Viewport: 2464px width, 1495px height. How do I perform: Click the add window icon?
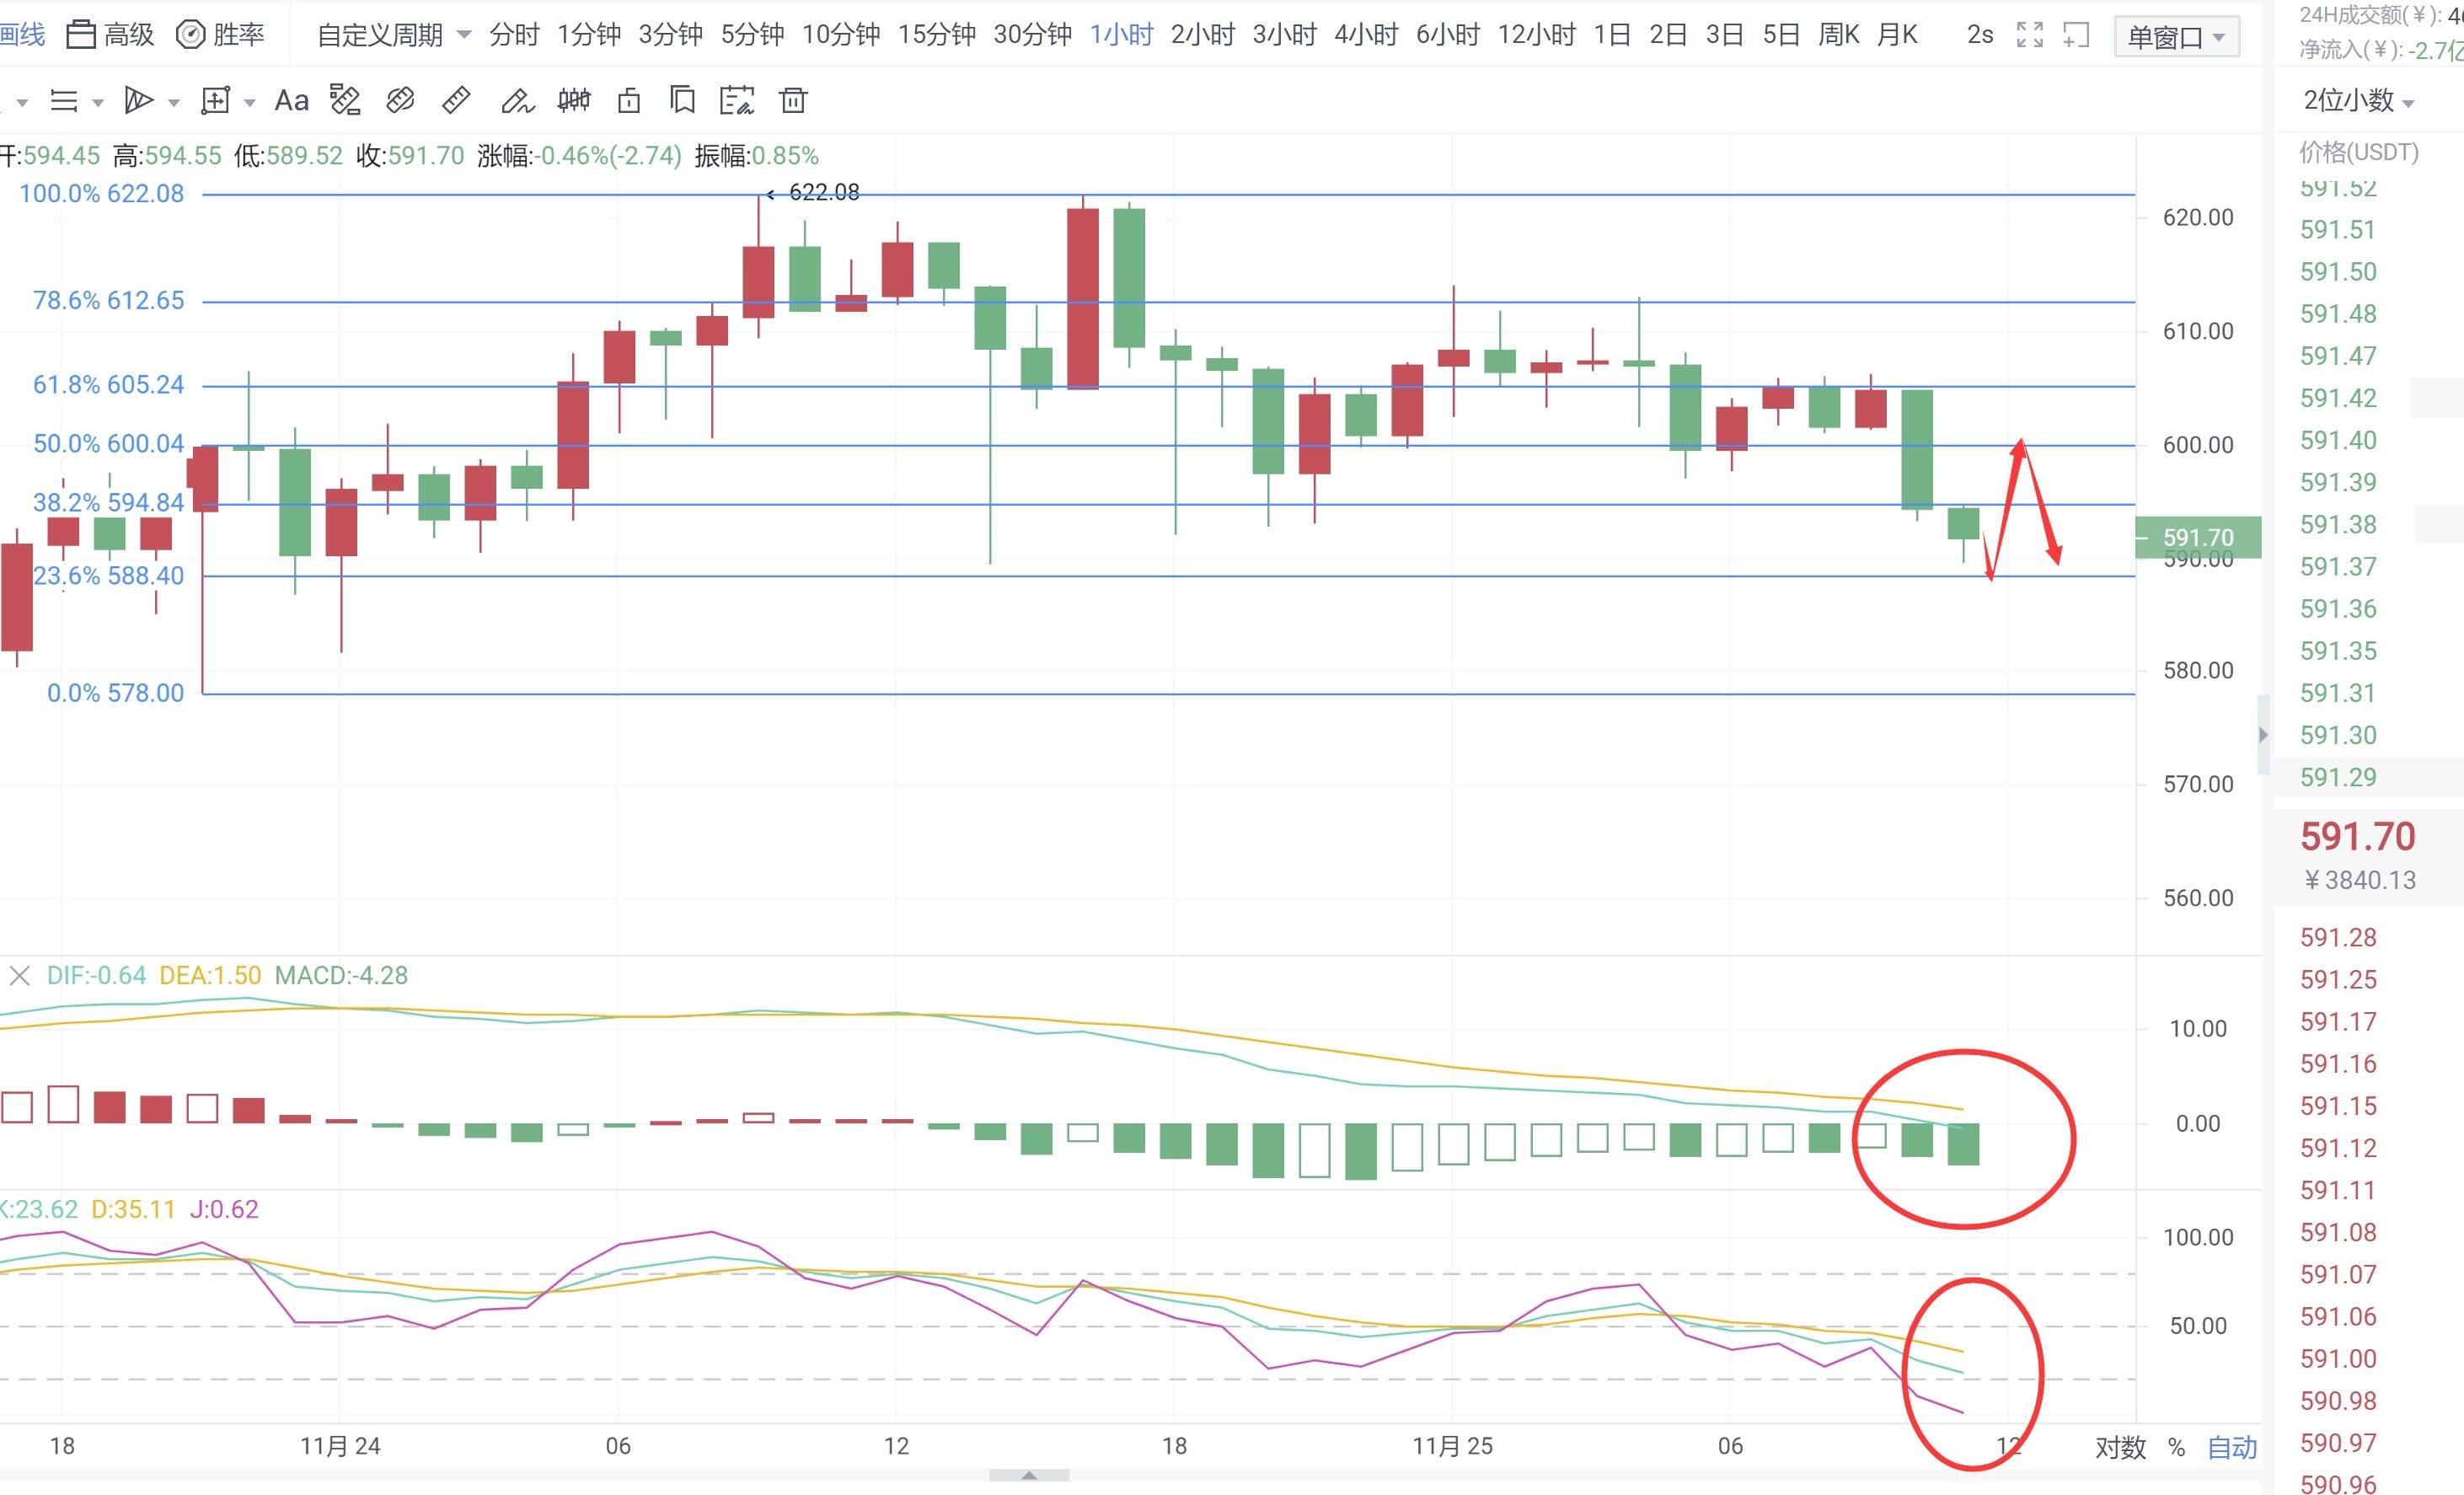tap(2077, 35)
